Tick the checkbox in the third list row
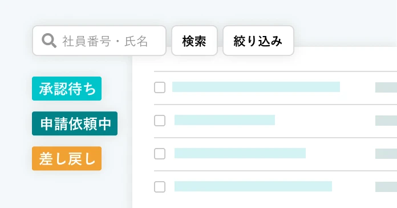The image size is (397, 208). (x=160, y=154)
